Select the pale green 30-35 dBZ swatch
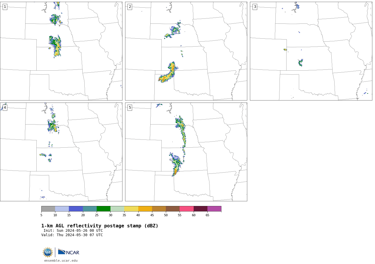 tap(117, 209)
